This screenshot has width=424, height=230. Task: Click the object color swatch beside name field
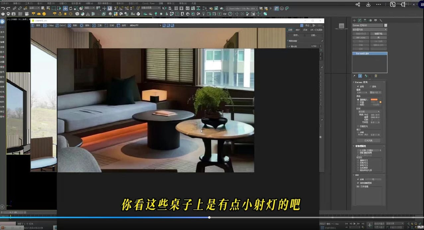tap(386, 25)
